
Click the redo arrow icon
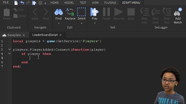[28, 3]
